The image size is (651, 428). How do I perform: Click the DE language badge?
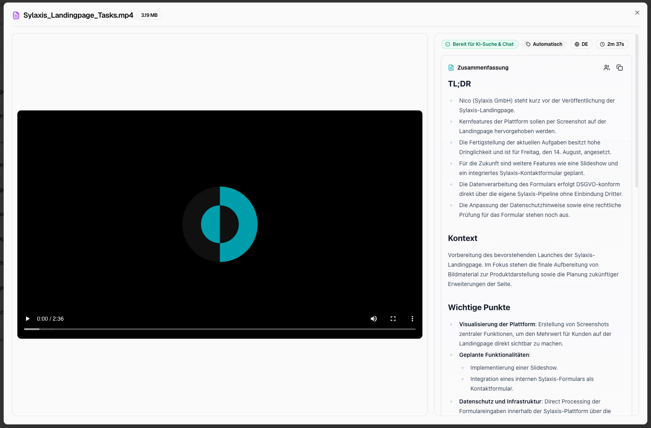(581, 44)
